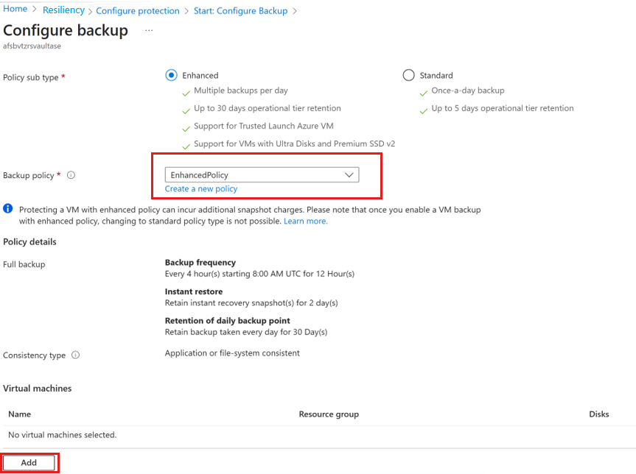Click the 'No virtual machines selected' row
The width and height of the screenshot is (636, 474).
pos(63,435)
